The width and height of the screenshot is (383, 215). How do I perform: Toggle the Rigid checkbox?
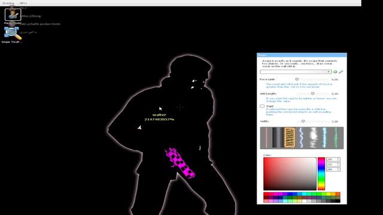click(262, 106)
